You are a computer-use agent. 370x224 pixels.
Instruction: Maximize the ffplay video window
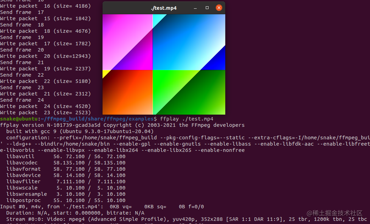(x=207, y=7)
